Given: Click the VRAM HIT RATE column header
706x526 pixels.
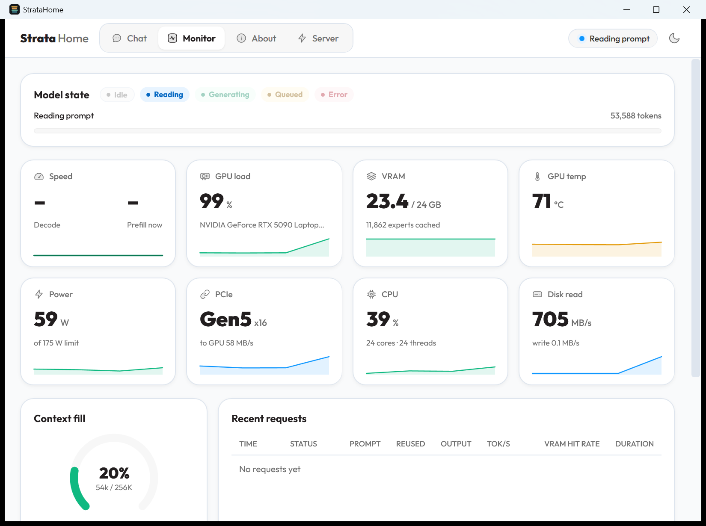Looking at the screenshot, I should 572,444.
